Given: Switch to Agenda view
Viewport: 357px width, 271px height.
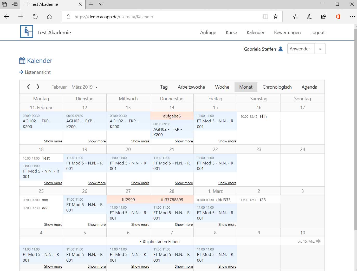Looking at the screenshot, I should [309, 87].
